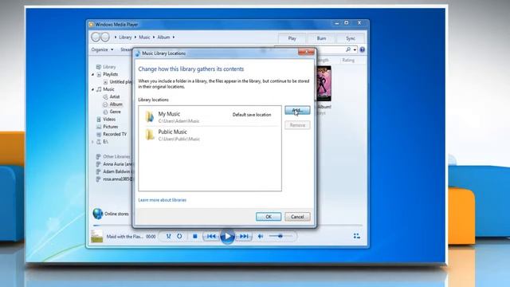Skip to the next track
The image size is (510, 287).
[x=244, y=236]
